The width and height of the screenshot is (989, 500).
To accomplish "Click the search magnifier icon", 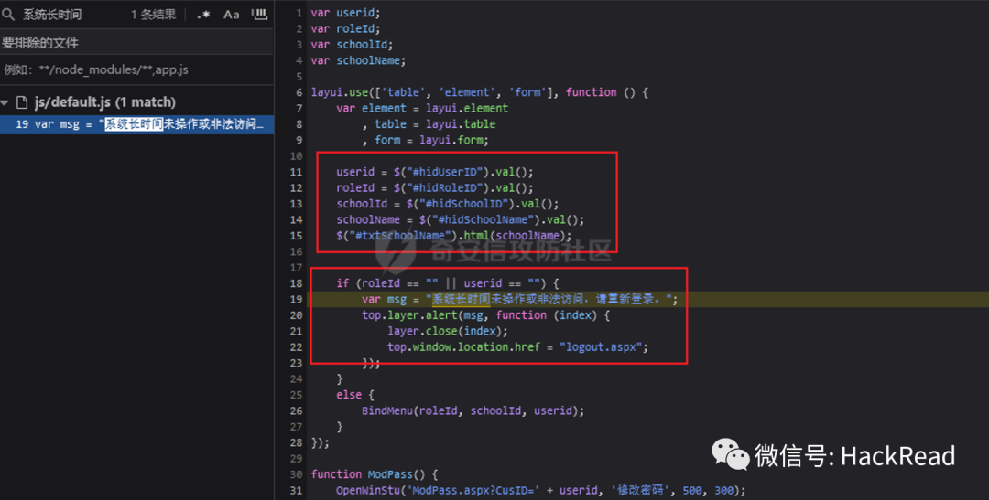I will tap(8, 14).
